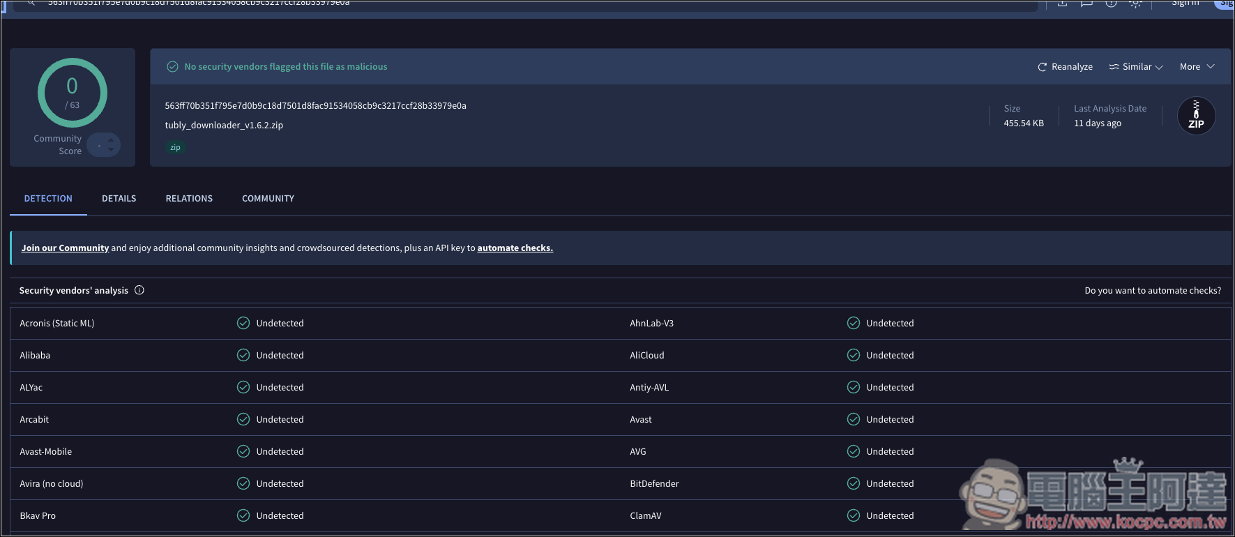Click the AliCloud vendor name
Viewport: 1235px width, 537px height.
[x=647, y=356]
